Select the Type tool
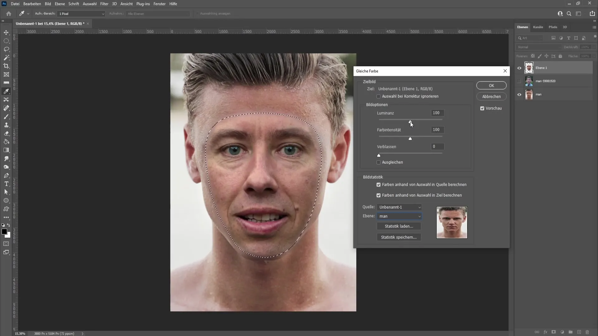Viewport: 598px width, 336px height. point(6,184)
